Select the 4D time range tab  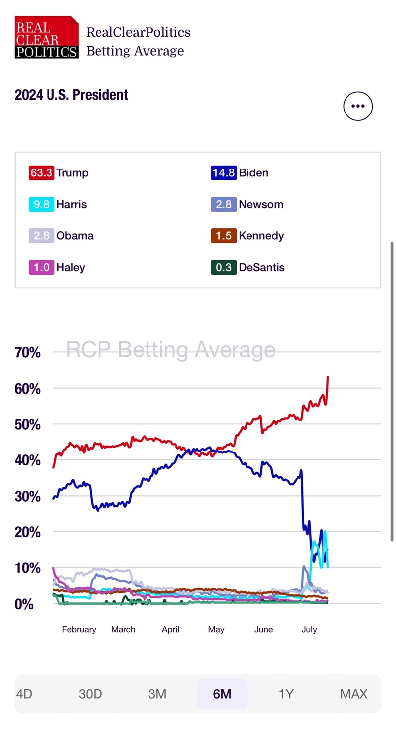[x=24, y=693]
